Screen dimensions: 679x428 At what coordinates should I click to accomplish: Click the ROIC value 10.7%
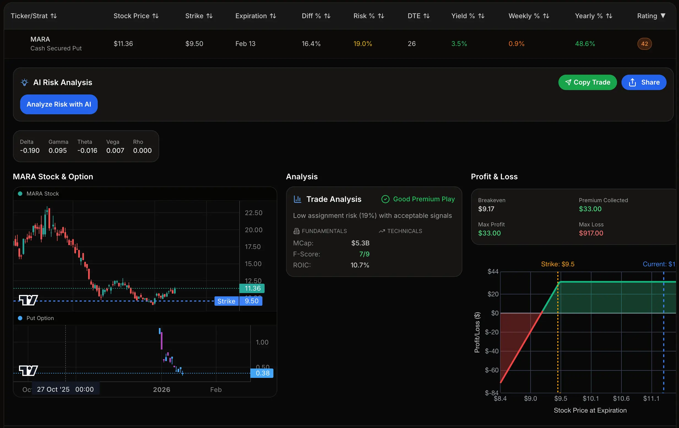(x=360, y=265)
